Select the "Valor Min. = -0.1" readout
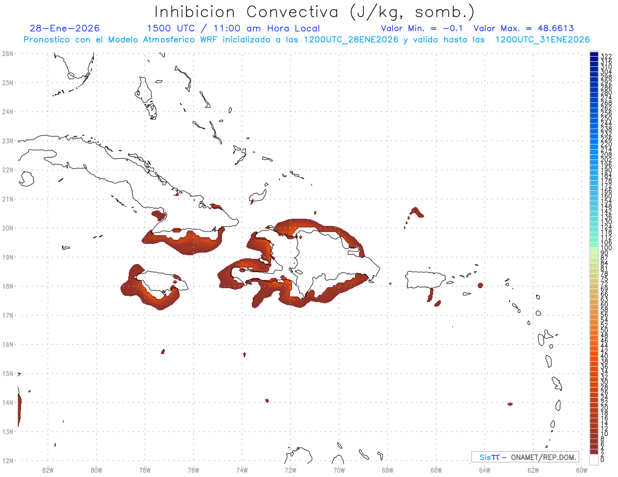 423,28
